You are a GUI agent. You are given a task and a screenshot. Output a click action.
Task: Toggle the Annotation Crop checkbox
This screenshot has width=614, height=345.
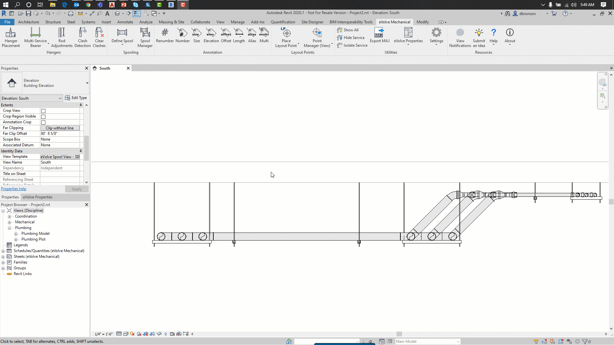(x=43, y=122)
